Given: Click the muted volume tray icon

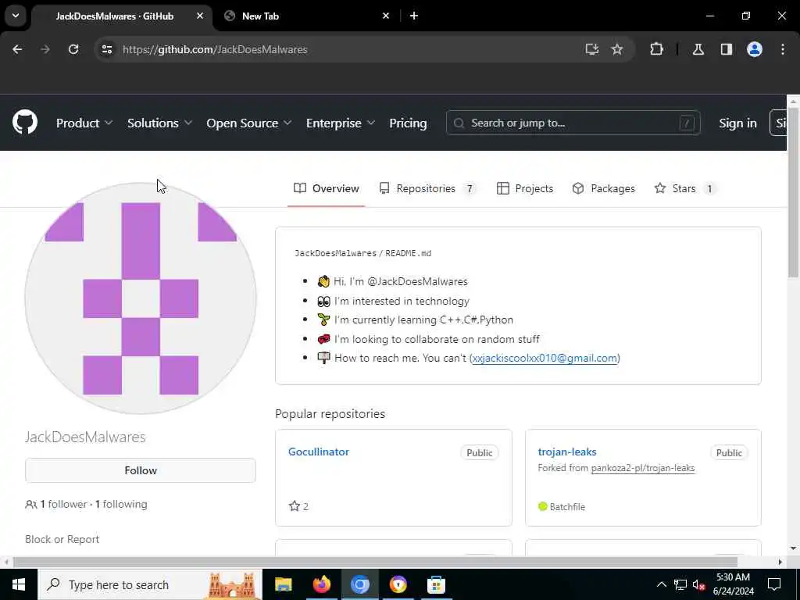Looking at the screenshot, I should click(699, 584).
